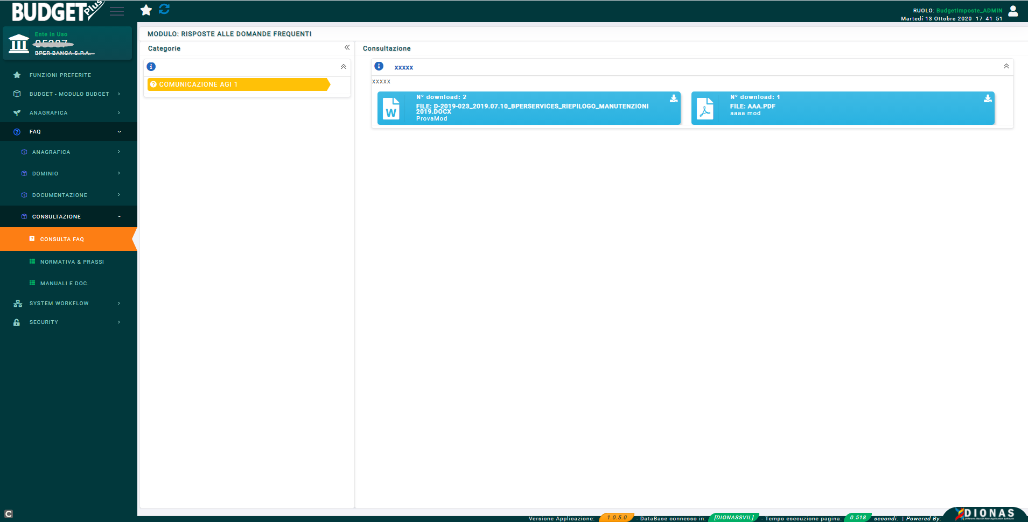Expand the System Workflow arrow
Viewport: 1028px width, 522px height.
[x=119, y=304]
